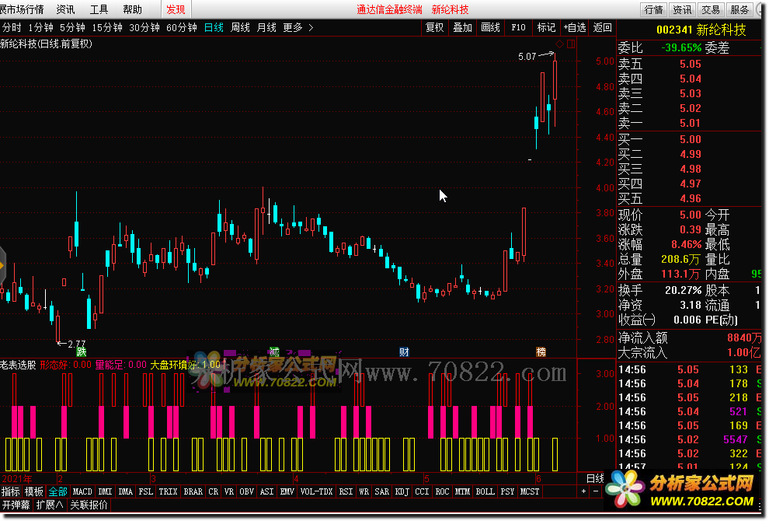Click the 新纶科技(日线,前复权) chart title
The height and width of the screenshot is (521, 769).
pos(46,44)
